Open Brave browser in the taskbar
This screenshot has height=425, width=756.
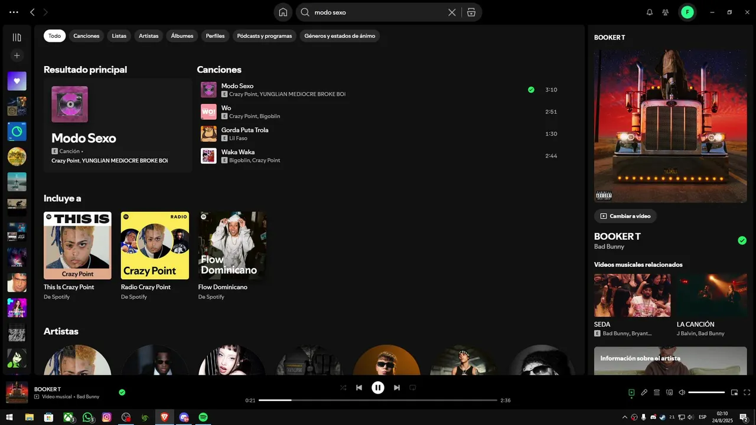(x=165, y=417)
